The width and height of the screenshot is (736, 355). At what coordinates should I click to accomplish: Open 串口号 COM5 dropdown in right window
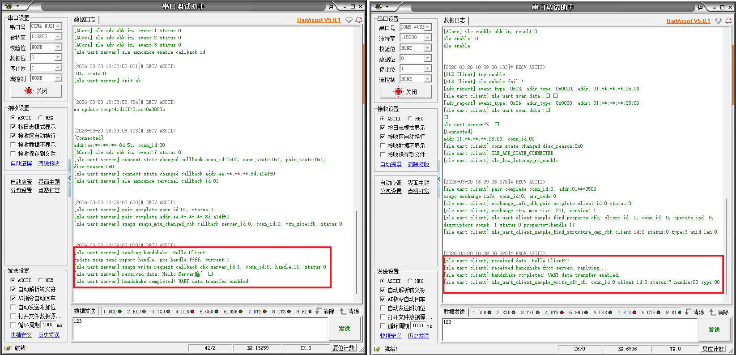428,27
